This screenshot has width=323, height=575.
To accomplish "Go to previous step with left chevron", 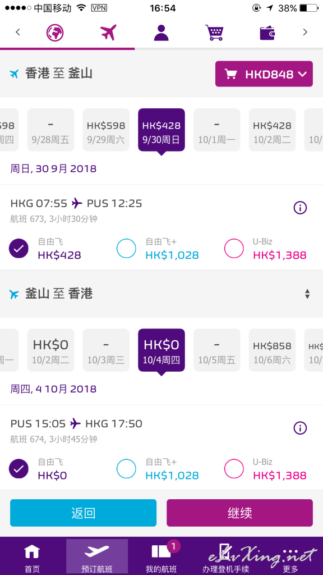I will click(17, 32).
